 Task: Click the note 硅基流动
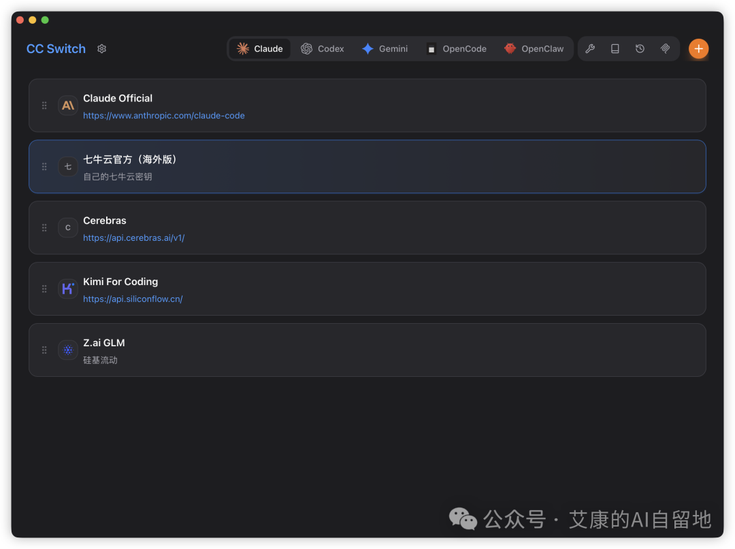click(x=100, y=361)
